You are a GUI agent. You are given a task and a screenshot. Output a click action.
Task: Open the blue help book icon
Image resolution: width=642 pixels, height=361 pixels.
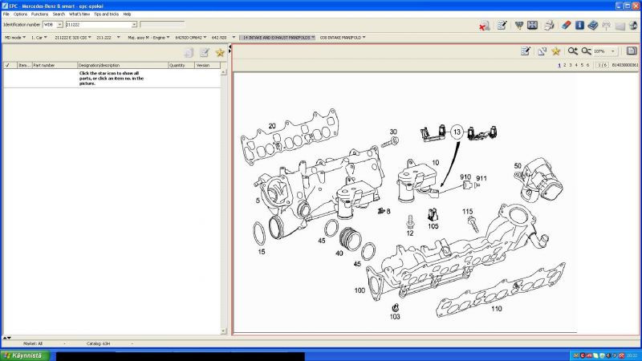593,26
